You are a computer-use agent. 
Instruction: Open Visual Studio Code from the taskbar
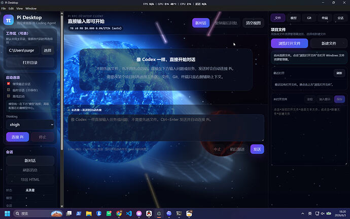point(129,213)
